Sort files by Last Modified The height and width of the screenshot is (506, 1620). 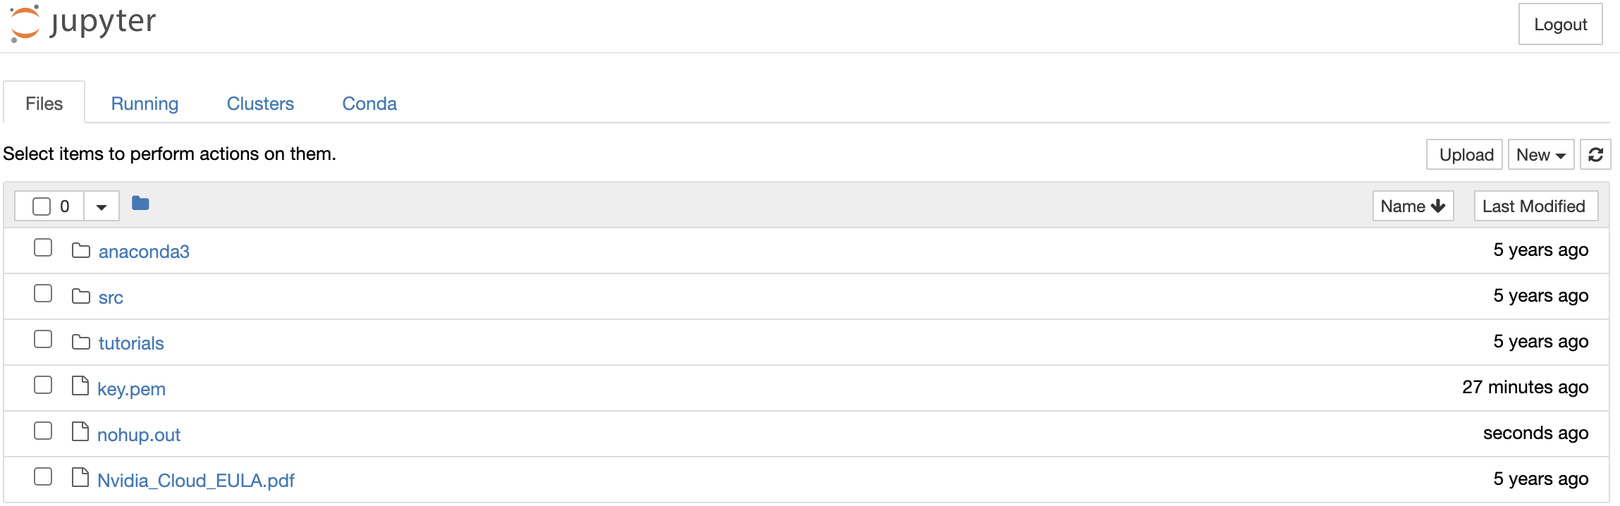(x=1533, y=206)
